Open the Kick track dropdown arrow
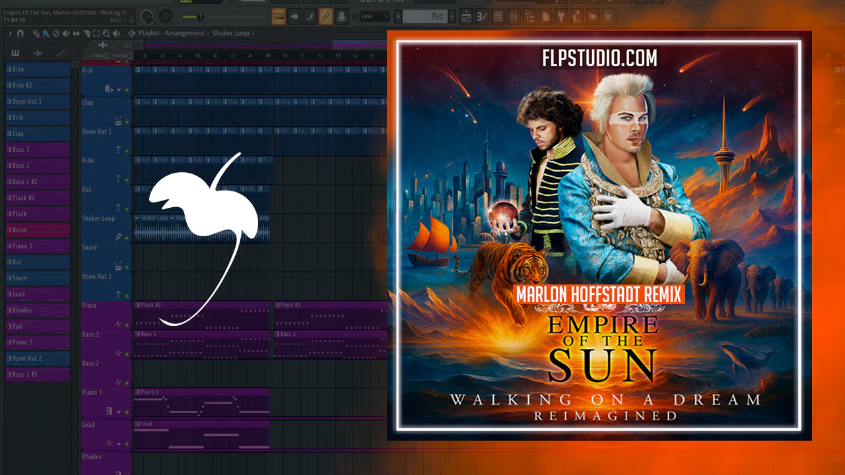This screenshot has width=845, height=475. tap(119, 90)
